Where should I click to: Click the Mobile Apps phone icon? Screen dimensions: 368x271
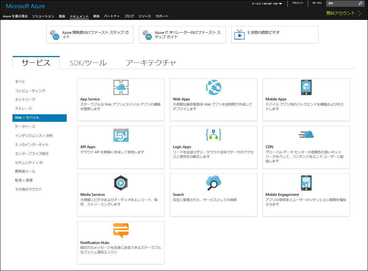point(306,87)
